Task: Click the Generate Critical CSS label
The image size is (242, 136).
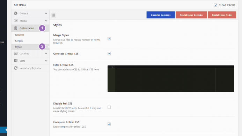Action: 66,54
